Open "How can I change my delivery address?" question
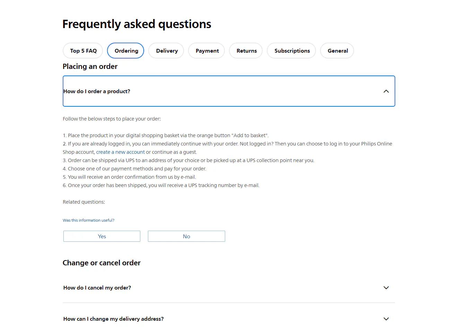Image resolution: width=458 pixels, height=328 pixels. point(113,319)
